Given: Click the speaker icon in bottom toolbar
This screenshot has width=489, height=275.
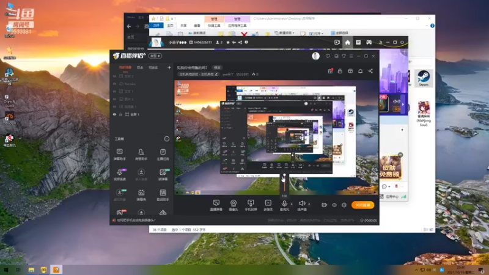Looking at the screenshot, I should point(301,204).
